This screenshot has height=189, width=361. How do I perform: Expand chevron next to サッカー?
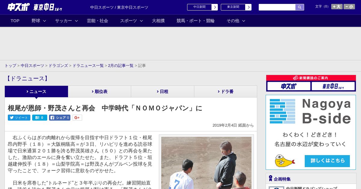pos(76,21)
